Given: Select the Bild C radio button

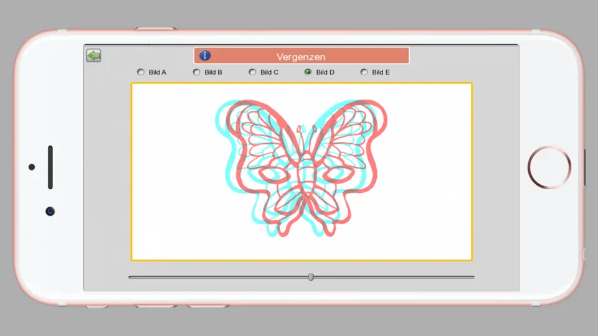Looking at the screenshot, I should coord(252,72).
